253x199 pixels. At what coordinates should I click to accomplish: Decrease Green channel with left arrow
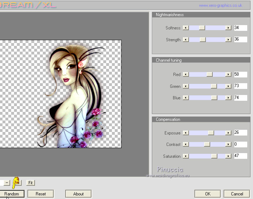[186, 86]
